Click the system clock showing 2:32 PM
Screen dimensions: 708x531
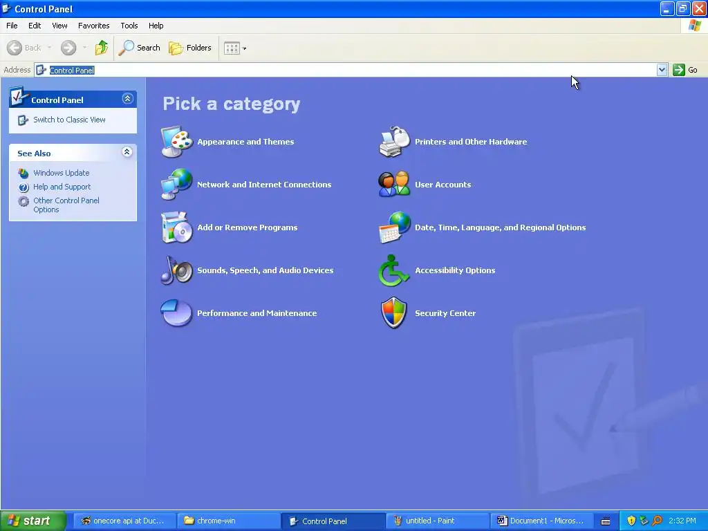tap(682, 521)
